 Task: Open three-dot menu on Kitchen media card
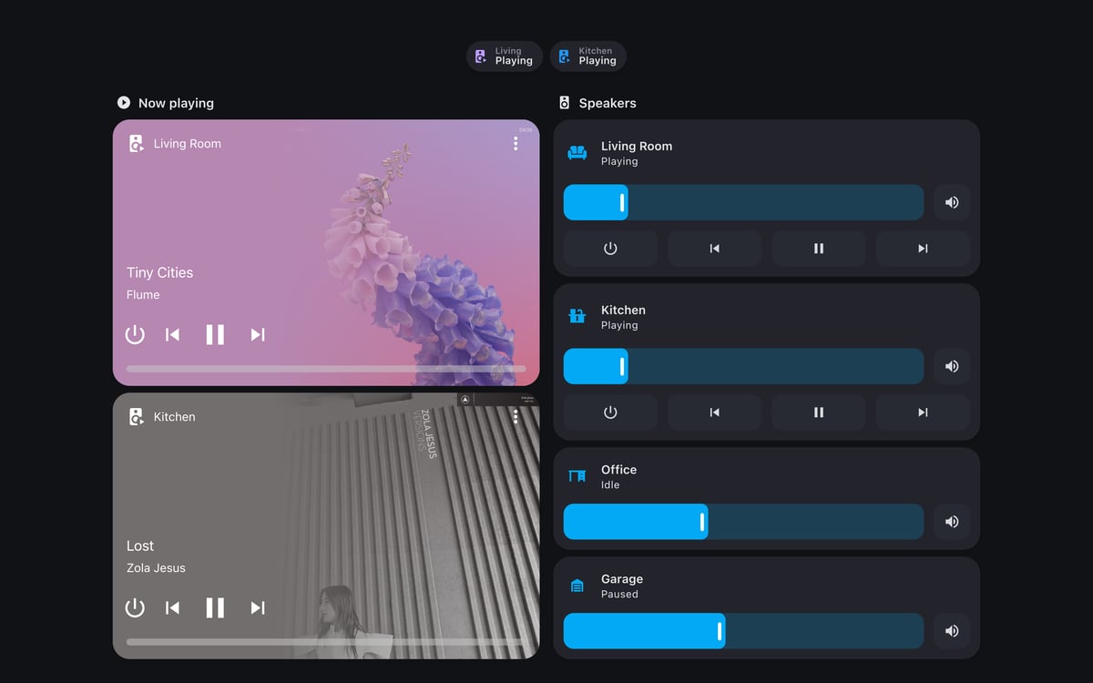click(516, 417)
